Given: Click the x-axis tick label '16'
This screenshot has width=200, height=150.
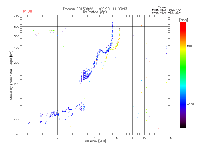Looking at the screenshot, I should click(170, 138).
